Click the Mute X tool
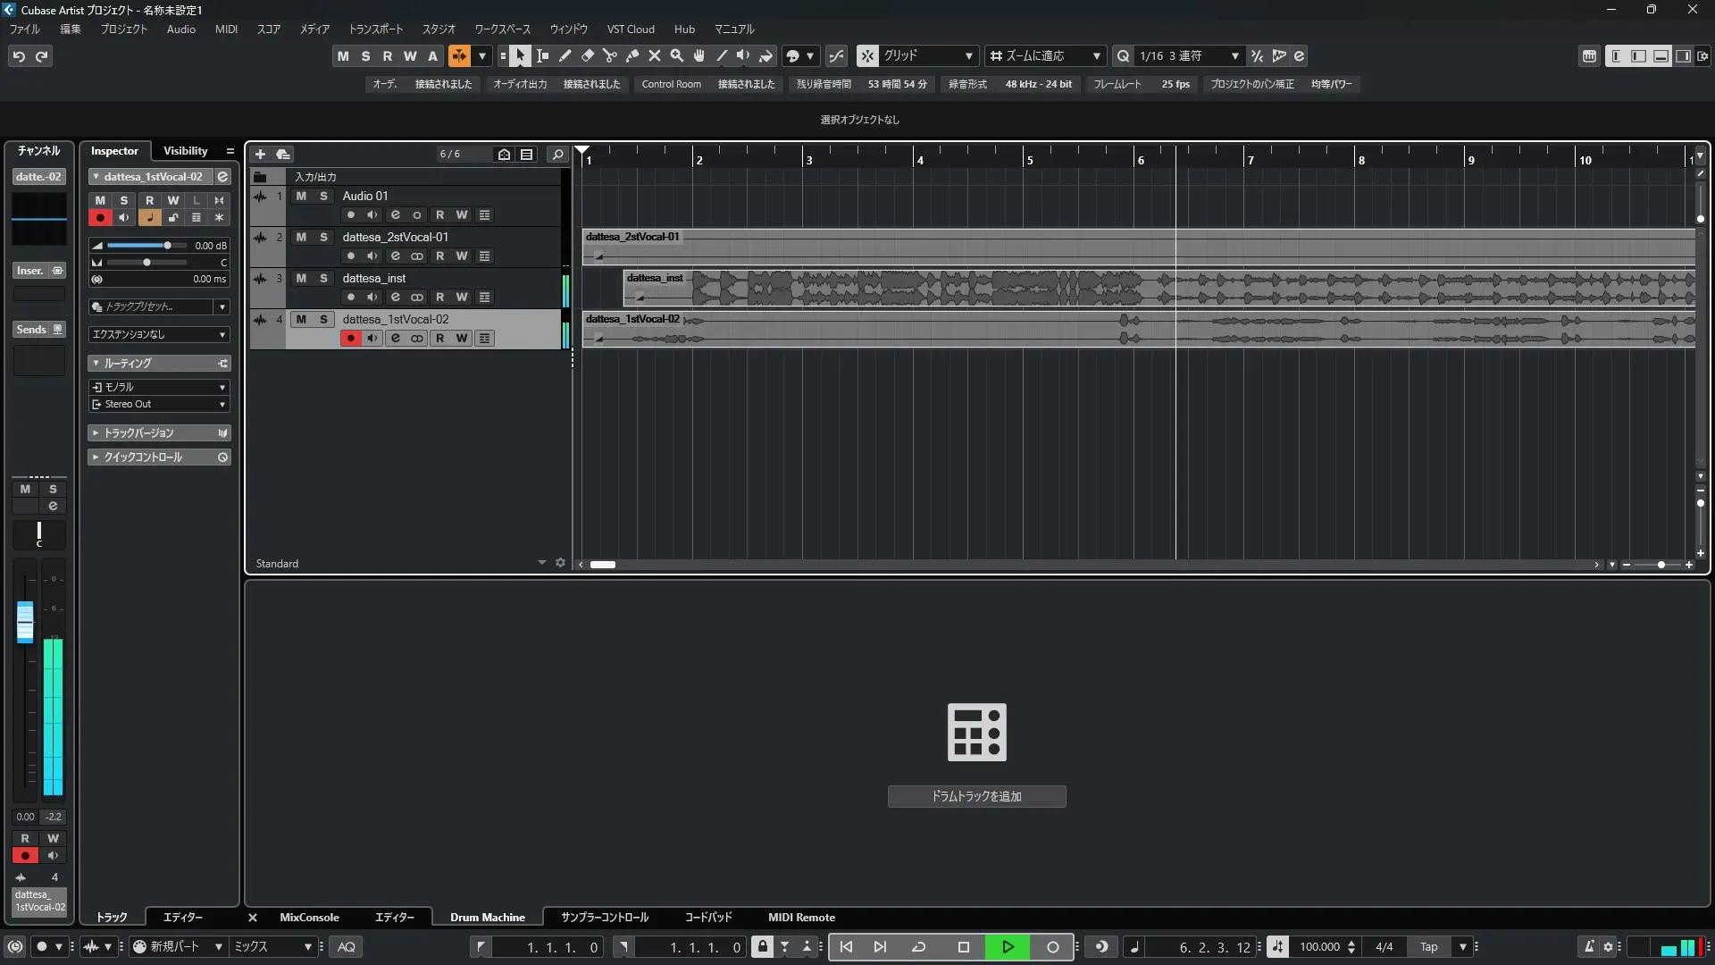 point(655,56)
